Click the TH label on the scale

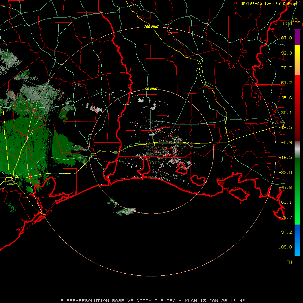point(289,262)
